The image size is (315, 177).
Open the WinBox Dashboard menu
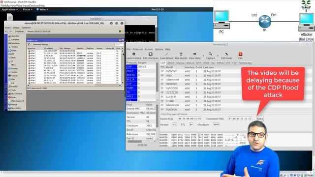point(26,28)
